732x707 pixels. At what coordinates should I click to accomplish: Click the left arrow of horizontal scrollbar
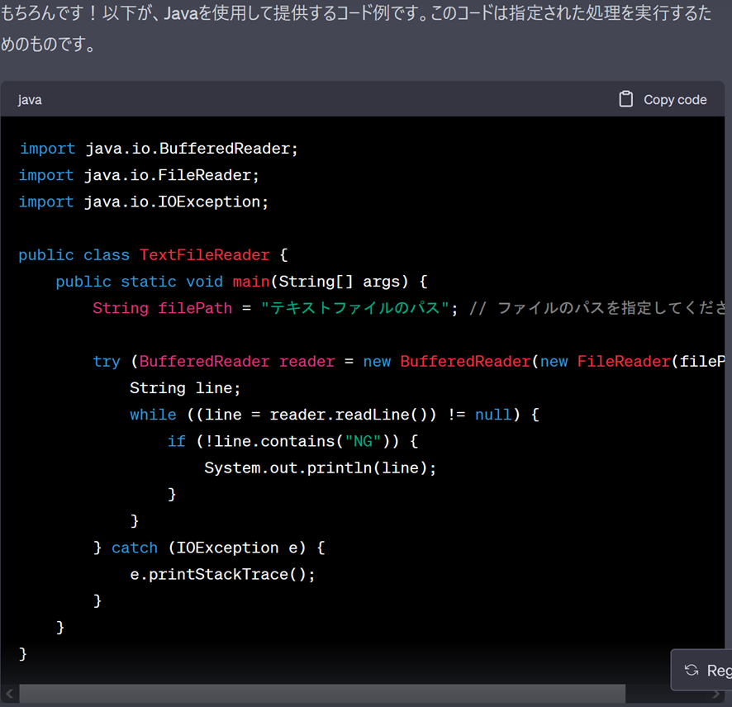[x=10, y=694]
